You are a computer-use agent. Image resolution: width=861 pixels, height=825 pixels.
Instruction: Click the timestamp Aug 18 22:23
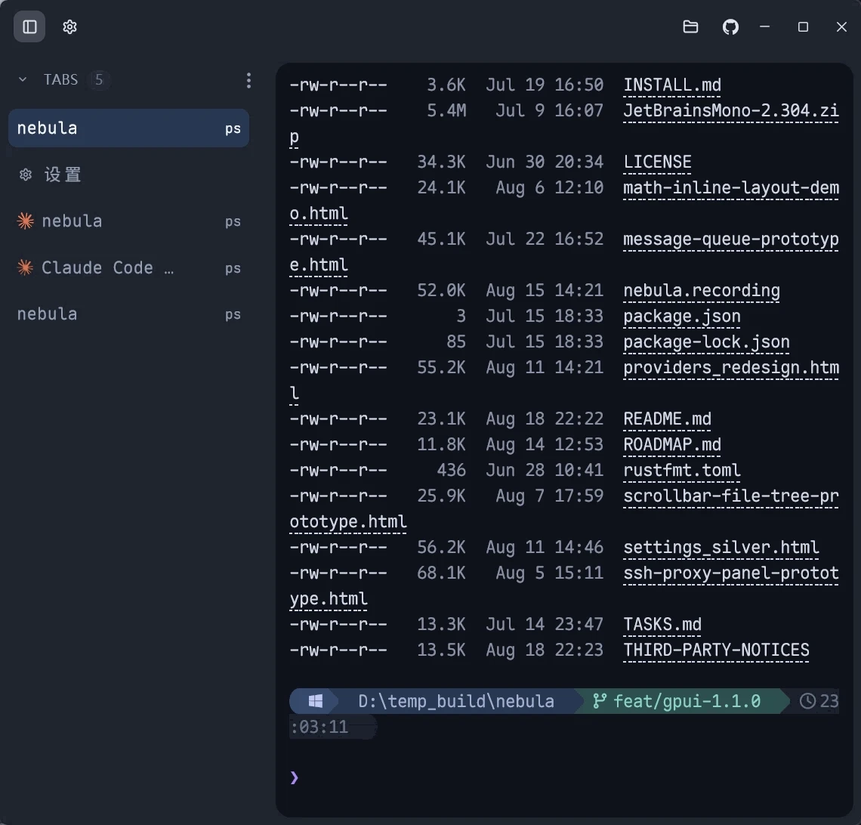pyautogui.click(x=544, y=650)
